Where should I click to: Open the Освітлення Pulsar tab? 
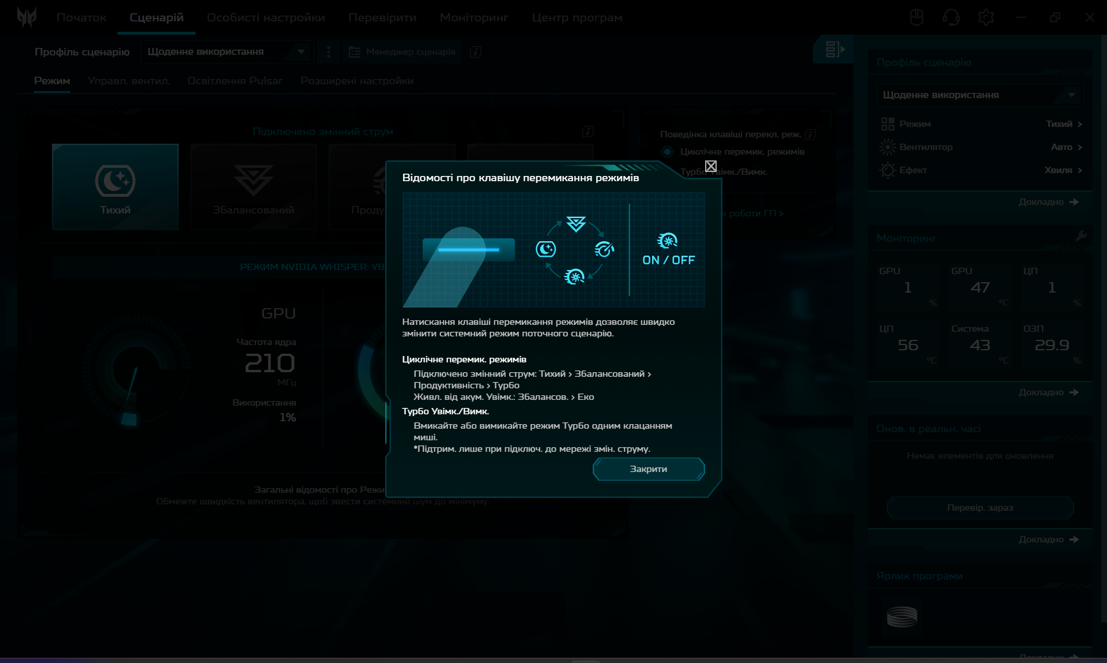pyautogui.click(x=235, y=81)
